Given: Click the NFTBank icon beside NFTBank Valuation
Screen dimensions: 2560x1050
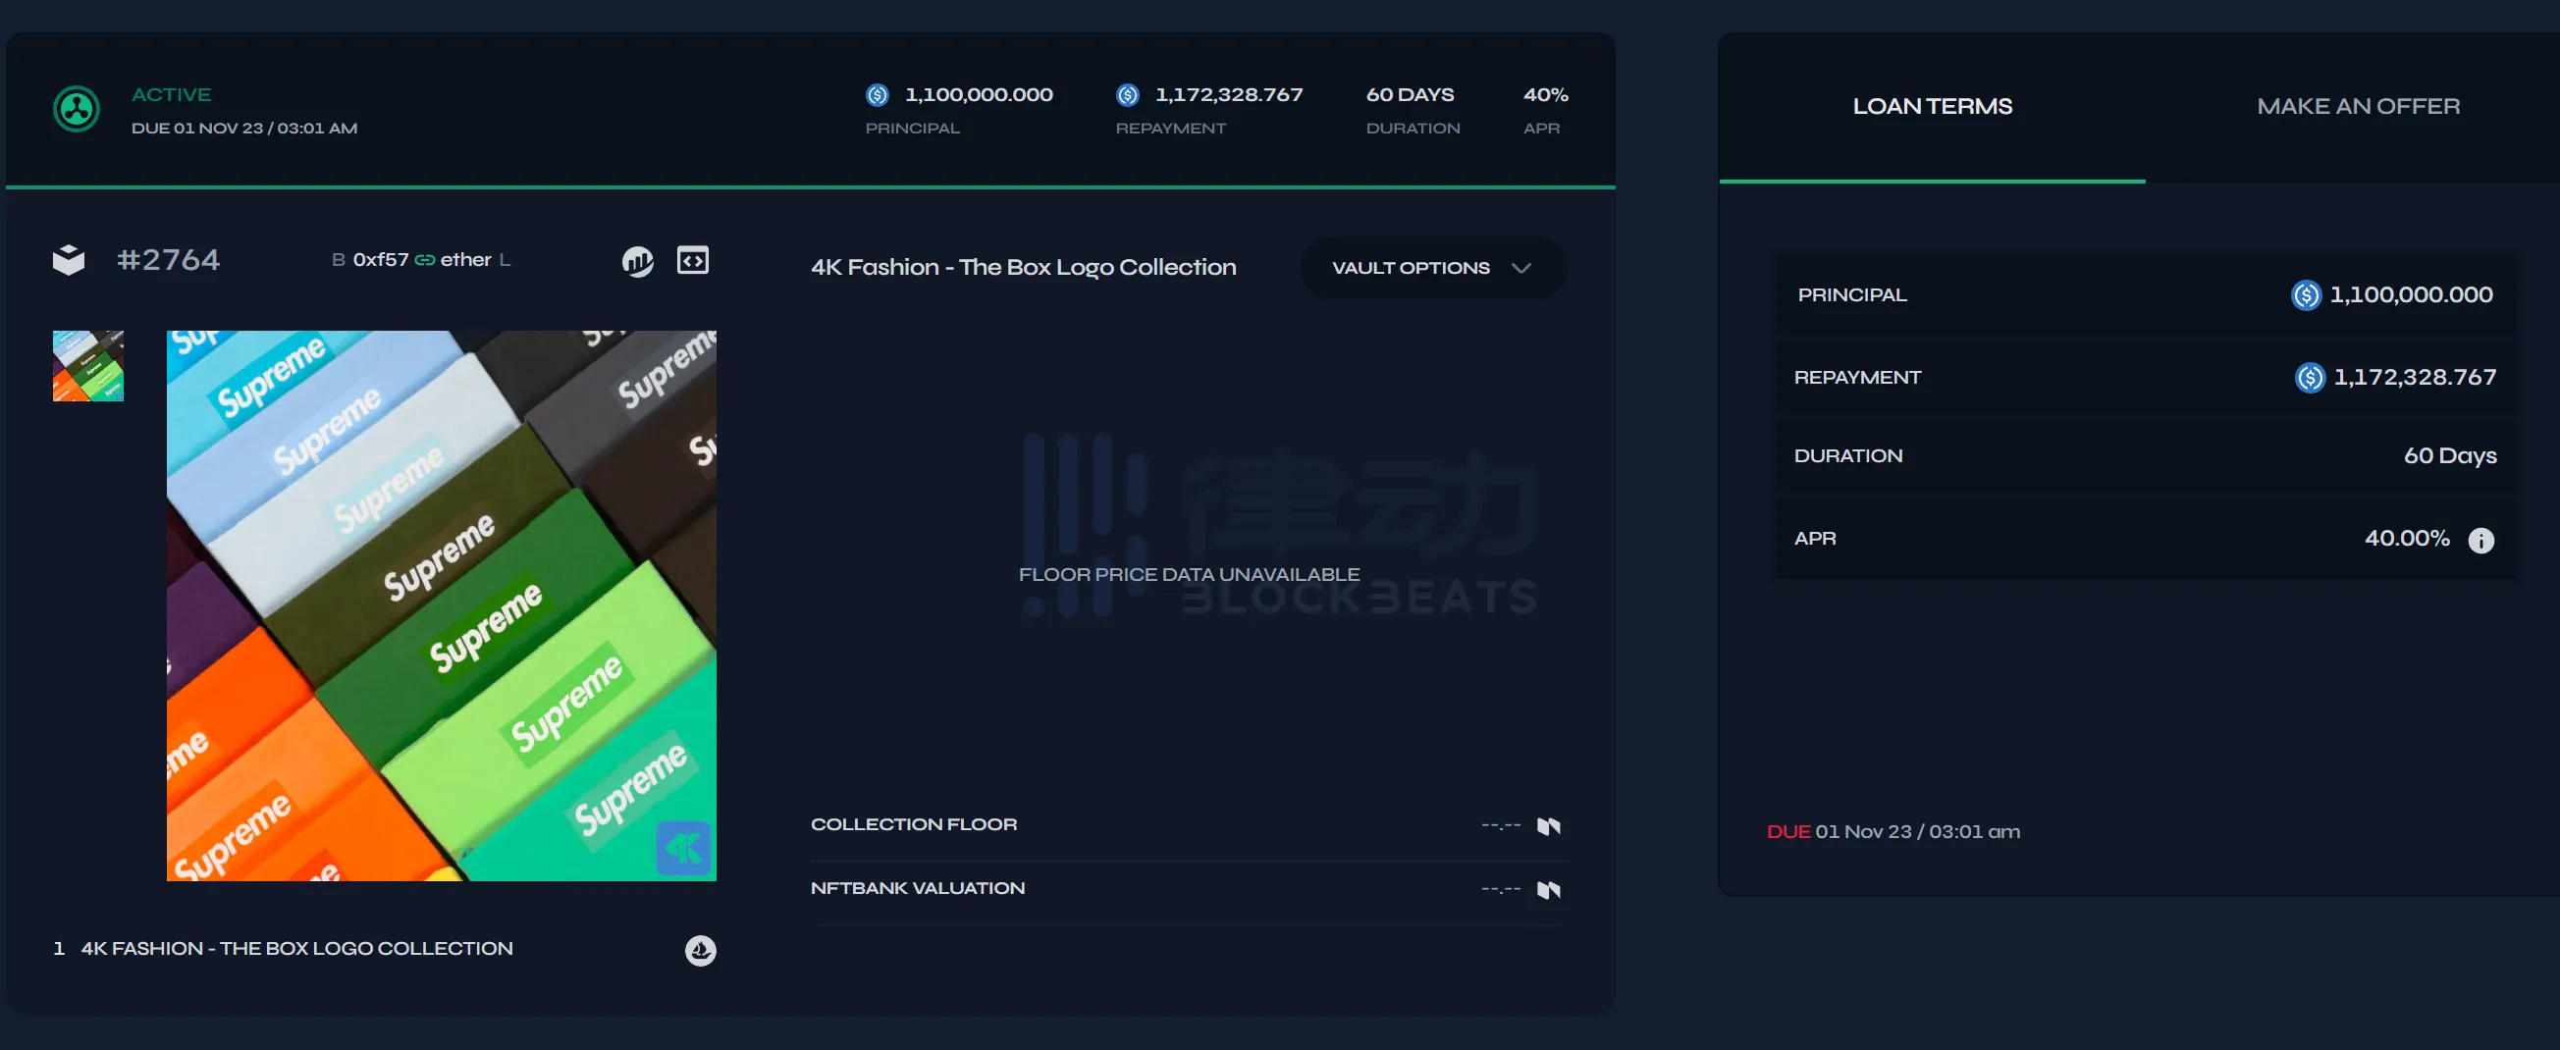Looking at the screenshot, I should tap(1548, 890).
